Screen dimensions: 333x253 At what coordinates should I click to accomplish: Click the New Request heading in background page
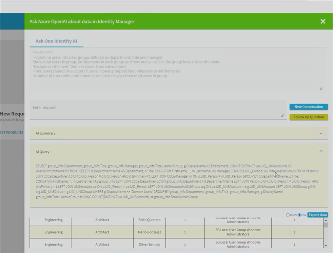pyautogui.click(x=12, y=114)
